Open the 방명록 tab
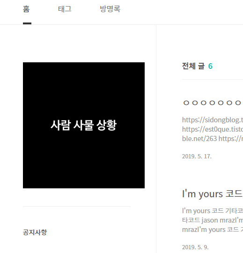Screen dimensions: 243x253 [x=110, y=9]
